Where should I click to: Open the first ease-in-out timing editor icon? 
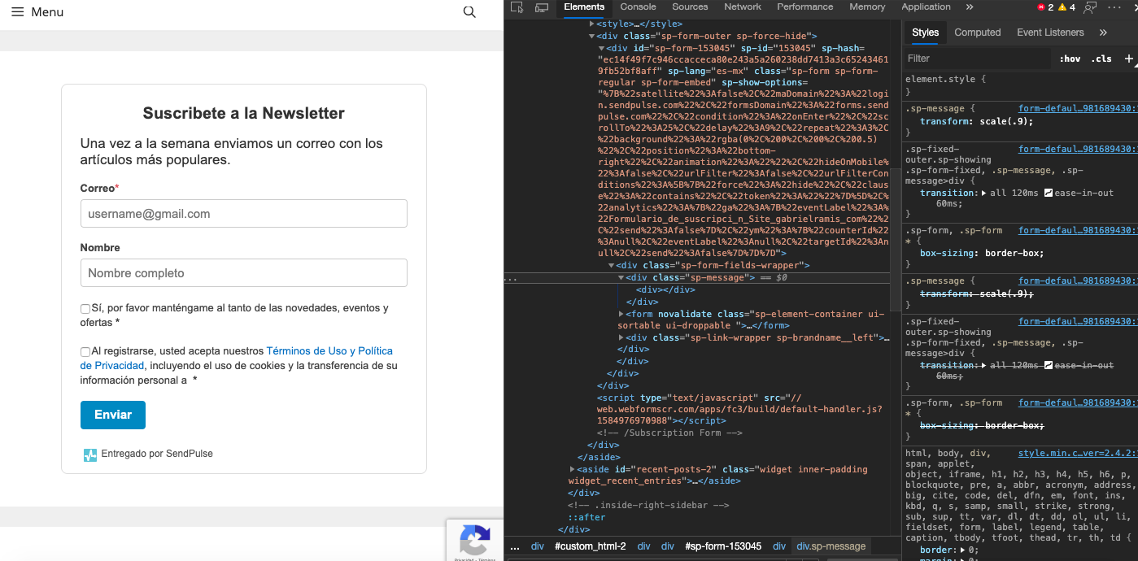[x=1049, y=193]
